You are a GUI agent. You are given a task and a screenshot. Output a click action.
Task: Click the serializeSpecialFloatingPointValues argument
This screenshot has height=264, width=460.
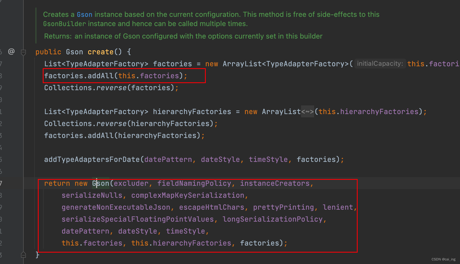point(137,219)
